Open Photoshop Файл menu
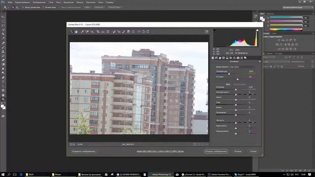Viewport: 315px width, 177px height. (x=10, y=2)
